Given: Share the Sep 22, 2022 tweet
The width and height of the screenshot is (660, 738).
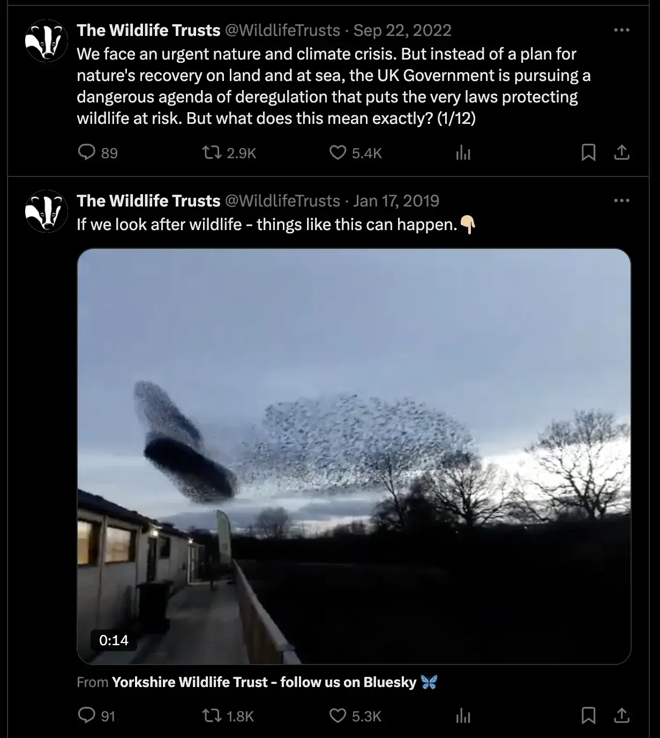Looking at the screenshot, I should (621, 153).
